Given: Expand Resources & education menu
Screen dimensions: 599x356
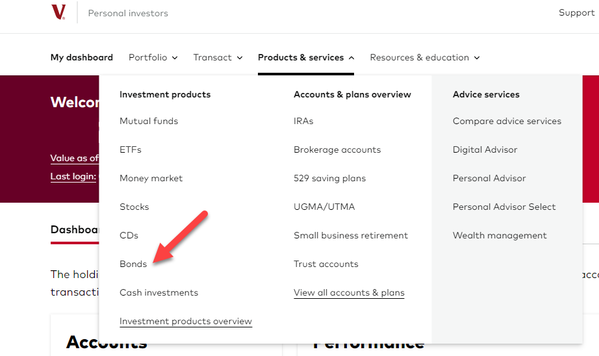Looking at the screenshot, I should 425,57.
